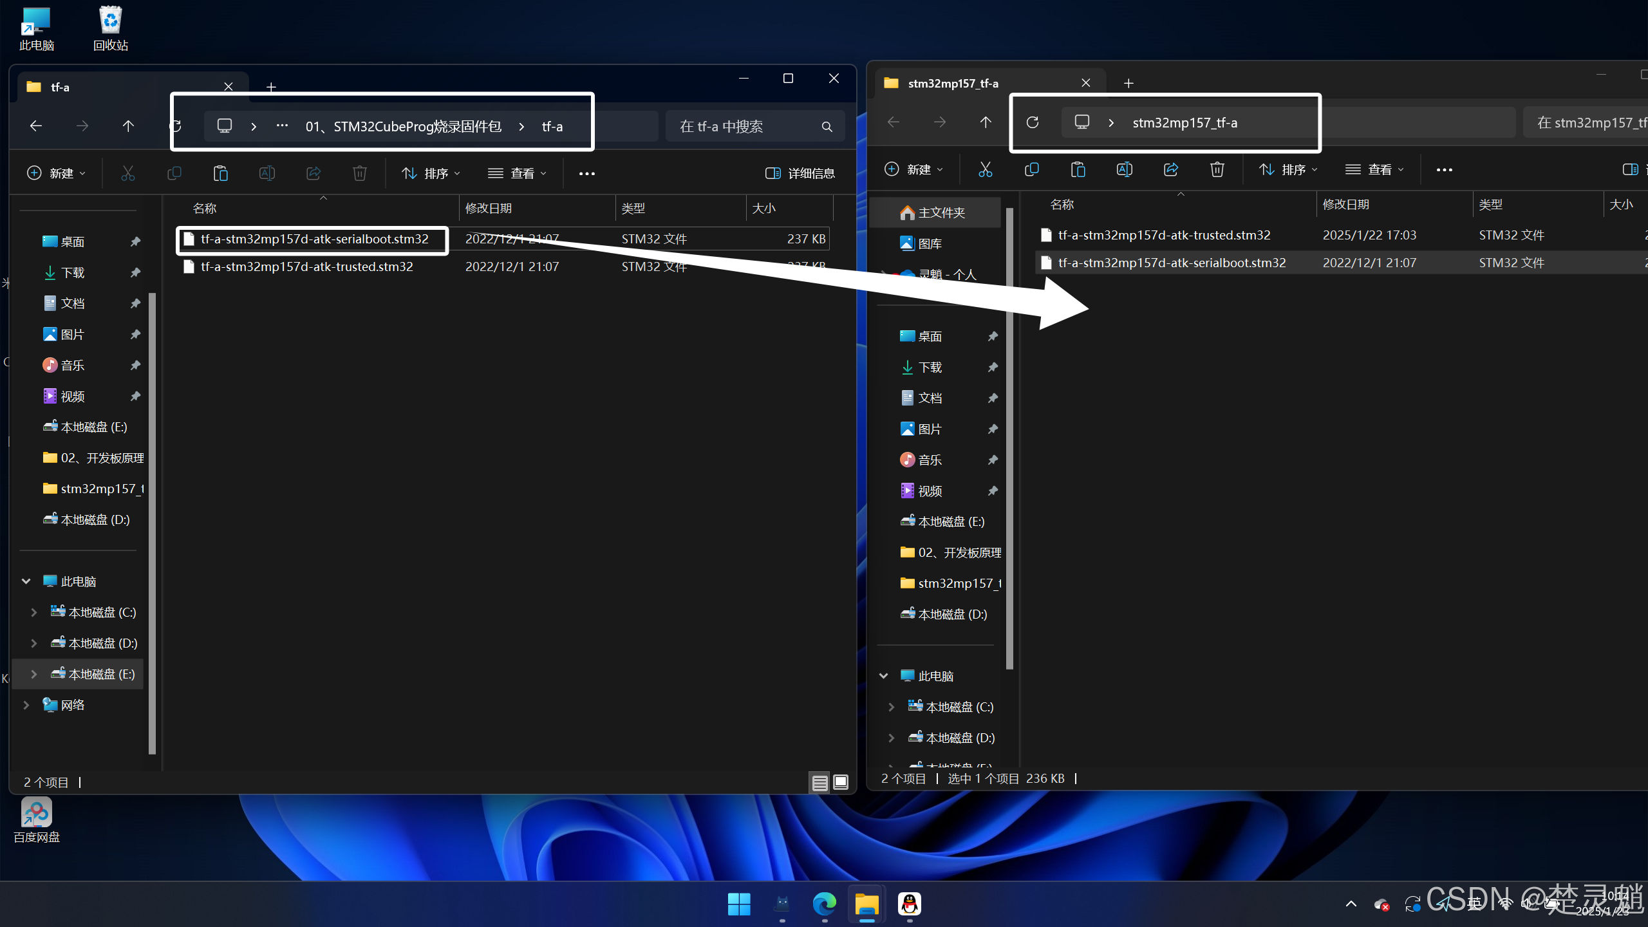Collapse 此电脑 node in right window sidebar
This screenshot has width=1648, height=927.
(883, 676)
